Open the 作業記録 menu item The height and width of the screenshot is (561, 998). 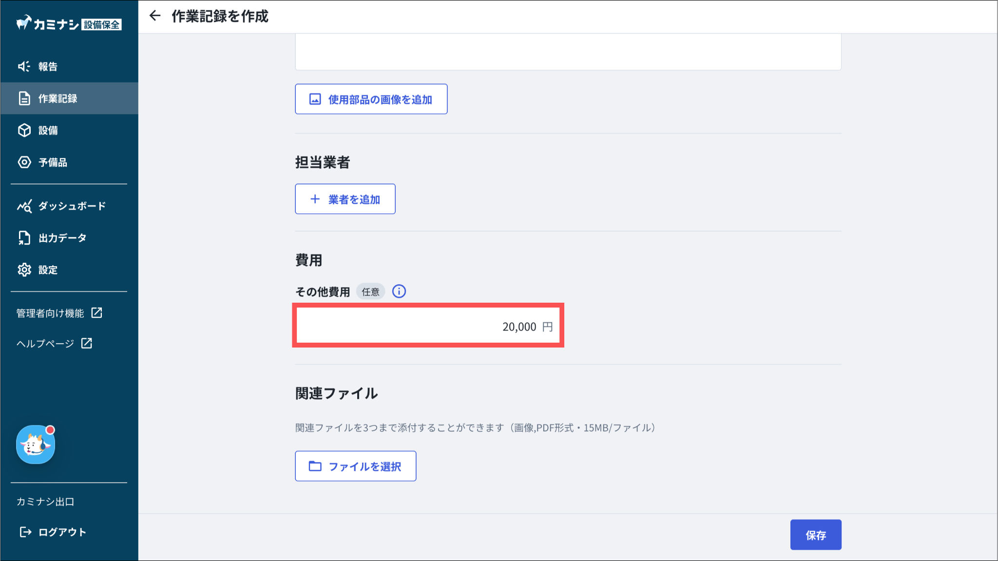(x=58, y=98)
